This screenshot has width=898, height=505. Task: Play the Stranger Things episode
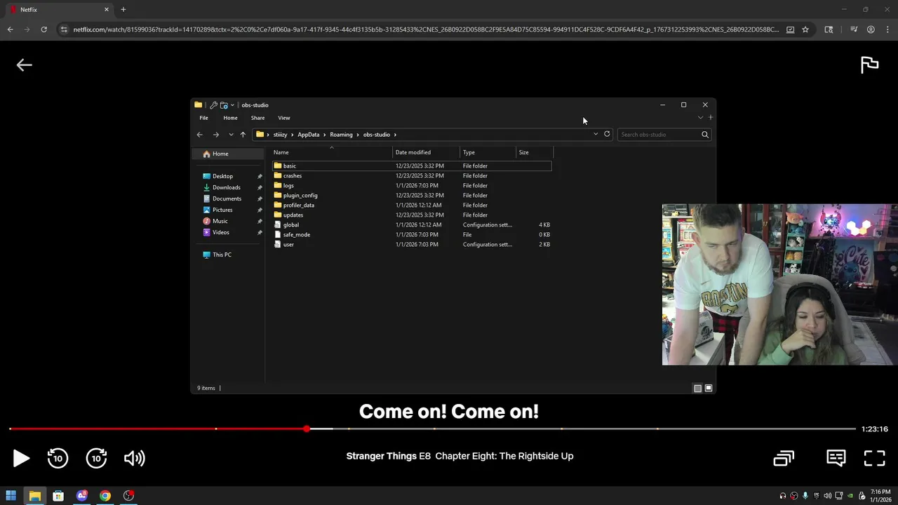point(21,458)
